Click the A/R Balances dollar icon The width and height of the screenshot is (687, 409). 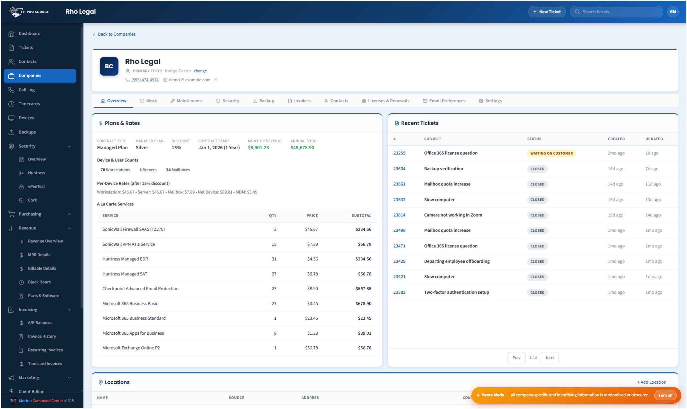(x=21, y=323)
